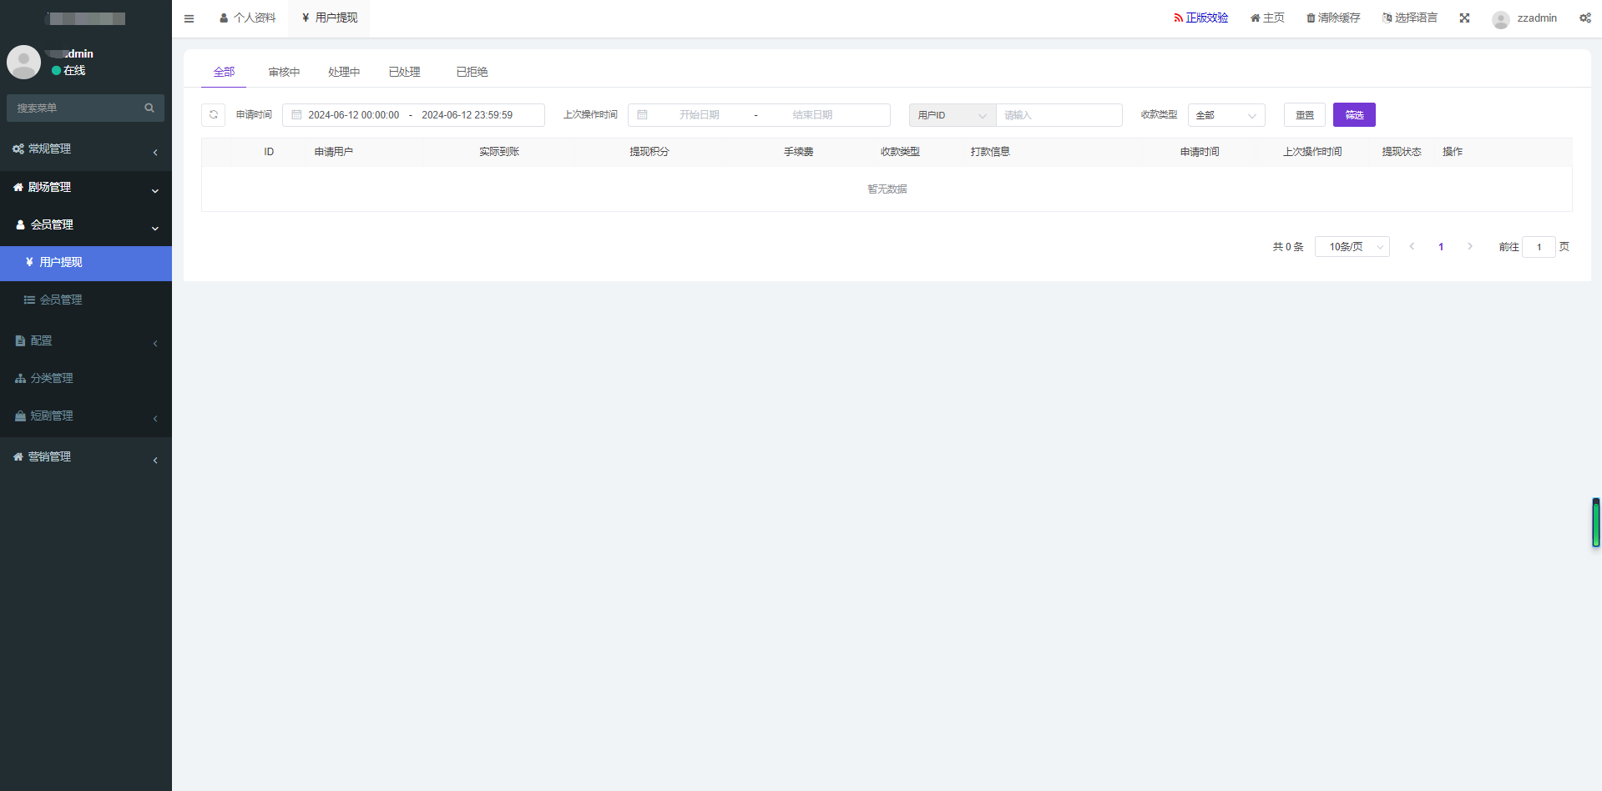This screenshot has height=791, width=1602.
Task: Click the 清除缓存 trash icon
Action: click(1311, 18)
